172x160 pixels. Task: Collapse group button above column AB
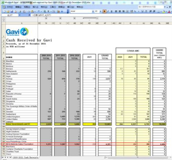(74, 18)
